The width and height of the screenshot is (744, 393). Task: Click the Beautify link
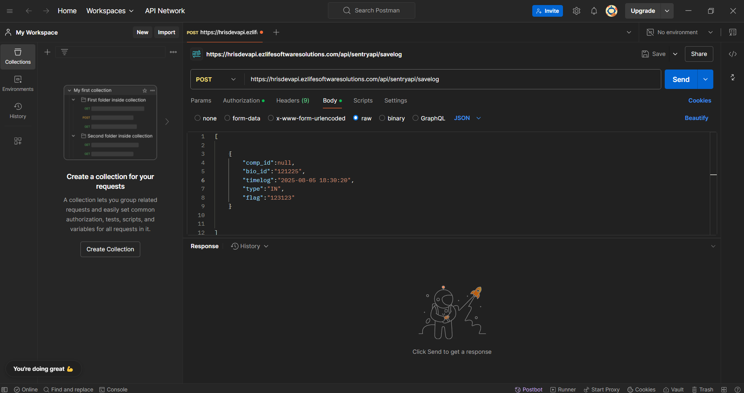click(x=696, y=118)
